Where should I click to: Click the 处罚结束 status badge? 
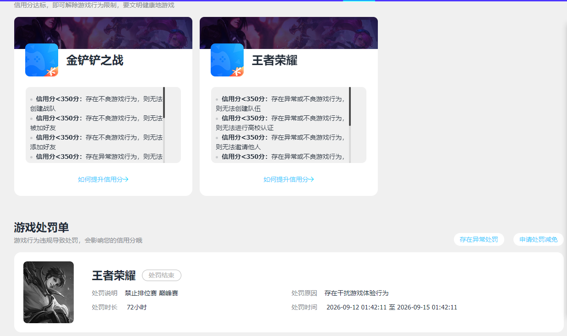click(x=162, y=276)
